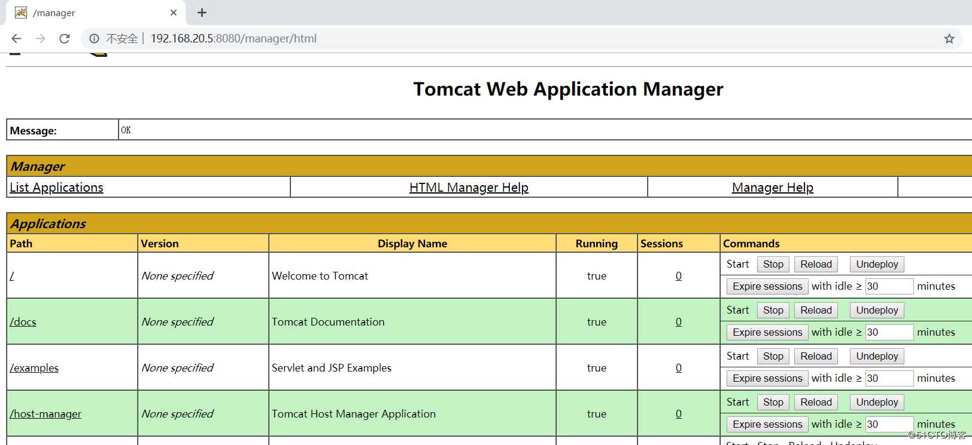Undeploy the /examples application
The height and width of the screenshot is (445, 972).
click(x=877, y=357)
